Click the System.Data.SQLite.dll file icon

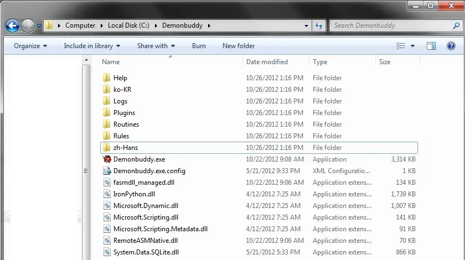107,252
